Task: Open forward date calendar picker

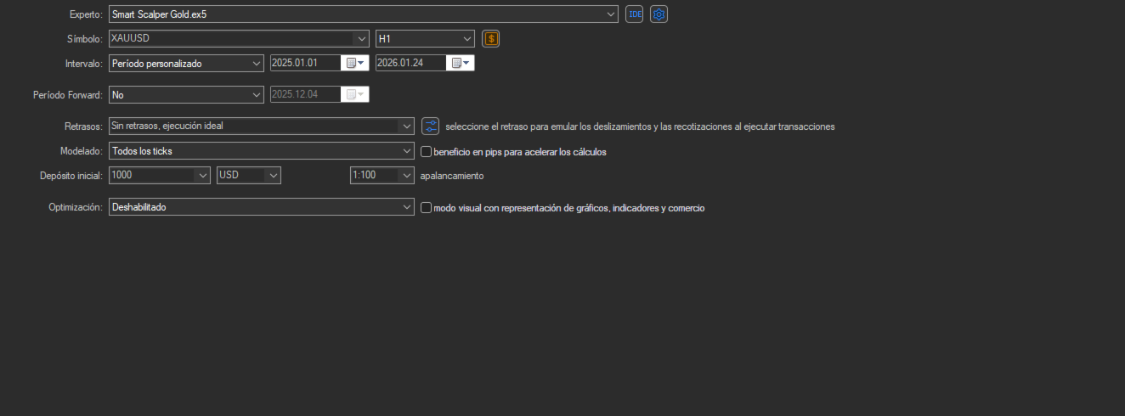Action: 355,94
